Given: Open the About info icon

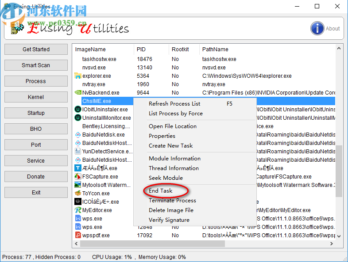Looking at the screenshot, I should click(x=317, y=28).
